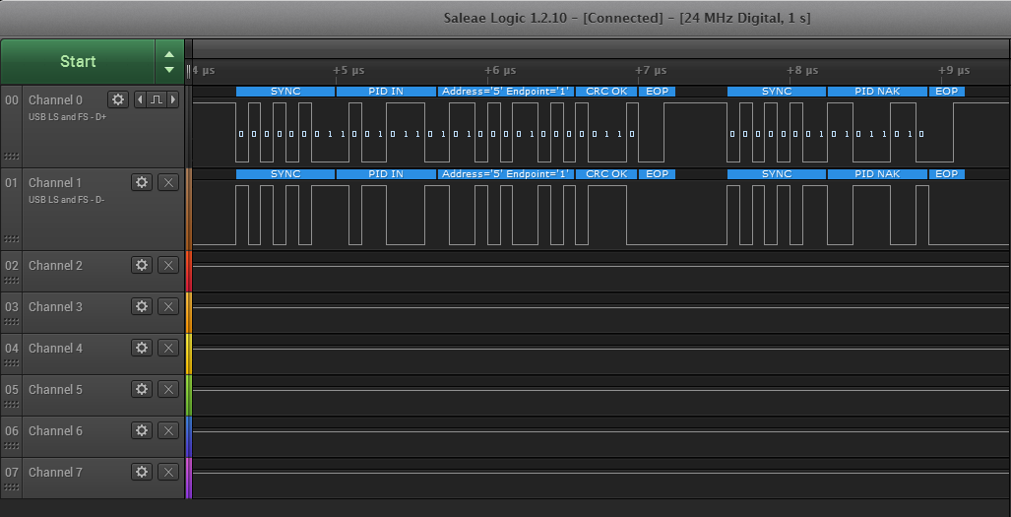Viewport: 1011px width, 517px height.
Task: Open Channel 6 gear settings
Action: click(142, 430)
